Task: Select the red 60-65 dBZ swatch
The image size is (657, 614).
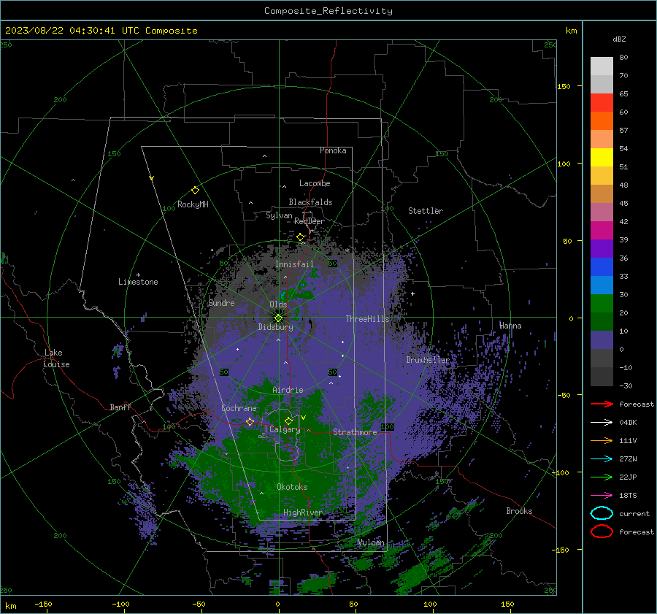Action: click(602, 103)
